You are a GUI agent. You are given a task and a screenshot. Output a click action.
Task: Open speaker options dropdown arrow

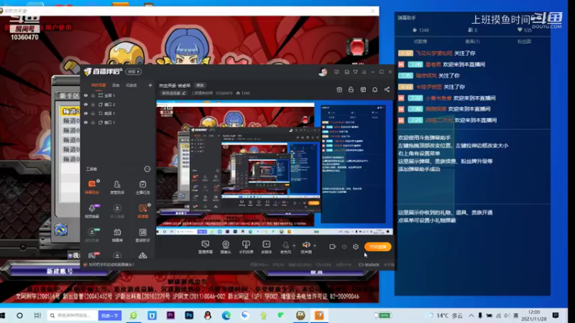315,245
